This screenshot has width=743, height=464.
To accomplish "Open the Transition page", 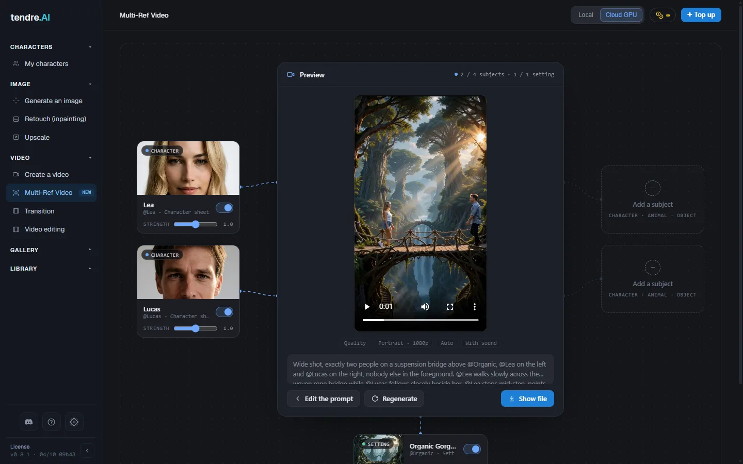I will [x=51, y=211].
